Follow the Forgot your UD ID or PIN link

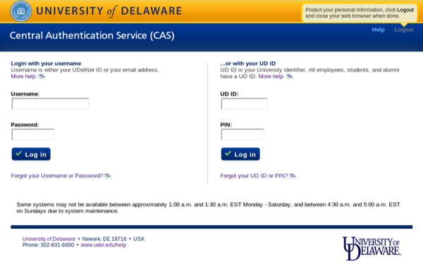(x=254, y=175)
